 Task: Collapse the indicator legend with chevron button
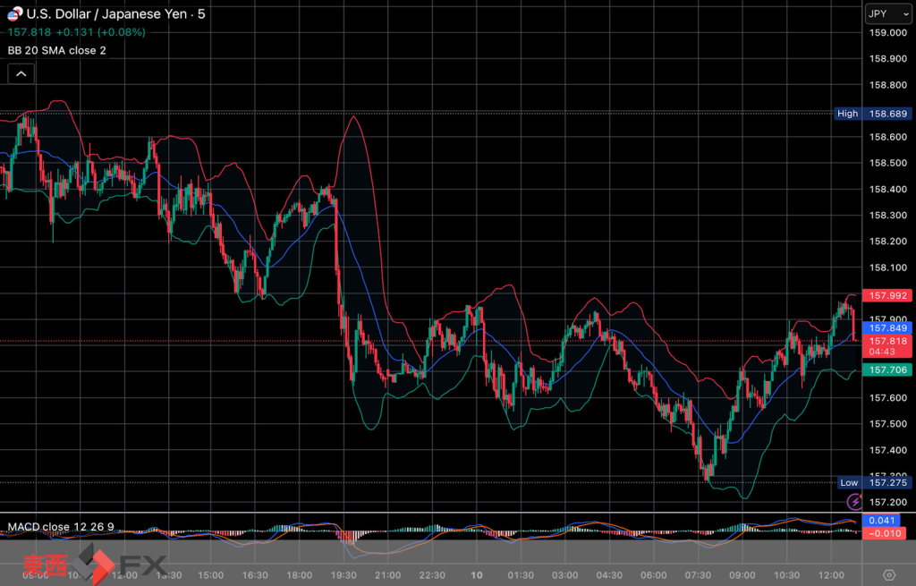(x=21, y=74)
